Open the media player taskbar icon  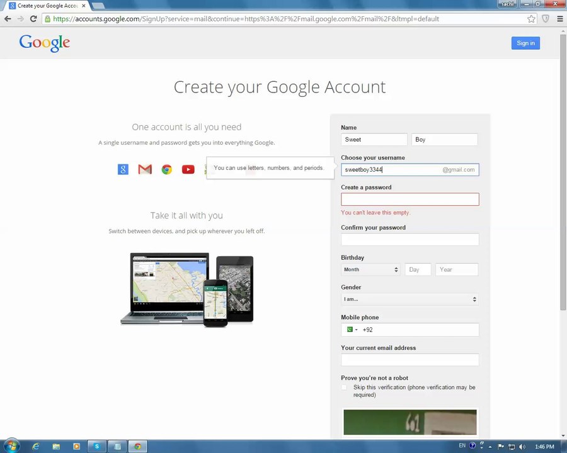[x=76, y=446]
